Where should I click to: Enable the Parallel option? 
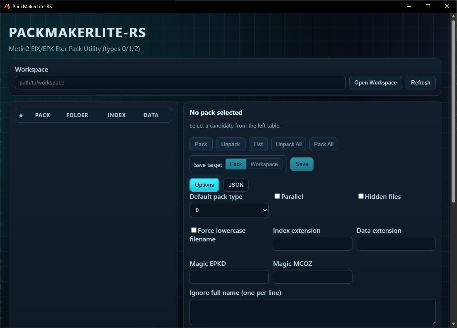coord(277,196)
